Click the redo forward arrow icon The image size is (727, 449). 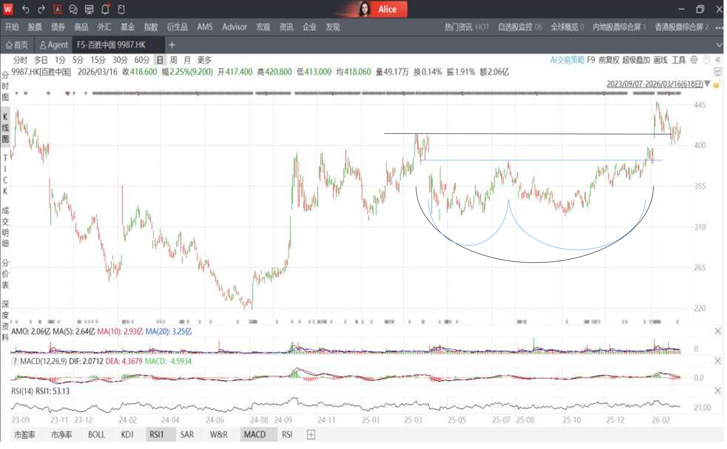click(41, 9)
